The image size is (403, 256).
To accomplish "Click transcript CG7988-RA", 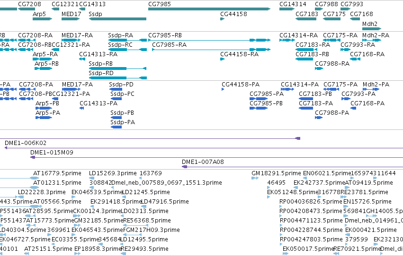I will pyautogui.click(x=319, y=68).
